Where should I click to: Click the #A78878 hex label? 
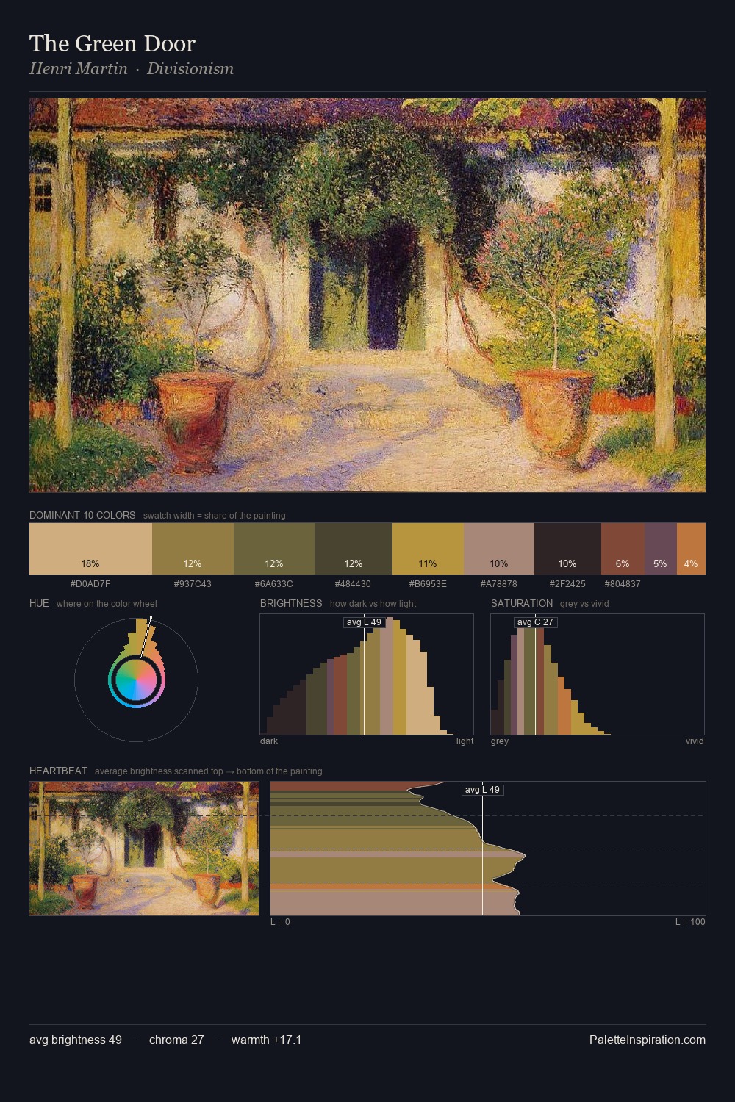(499, 584)
